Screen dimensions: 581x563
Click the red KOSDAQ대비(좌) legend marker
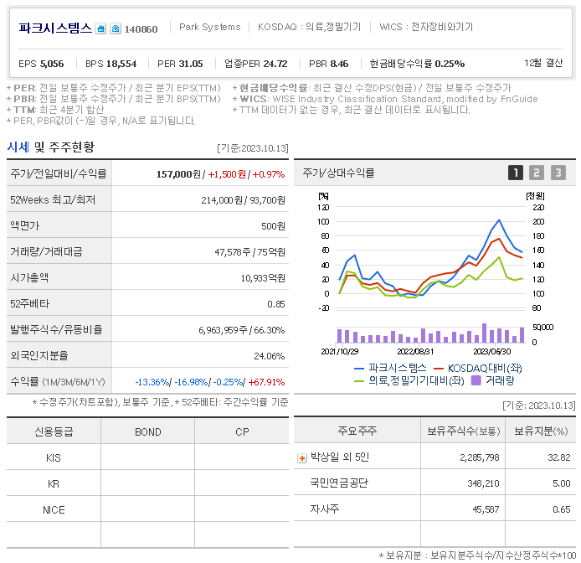pyautogui.click(x=439, y=369)
